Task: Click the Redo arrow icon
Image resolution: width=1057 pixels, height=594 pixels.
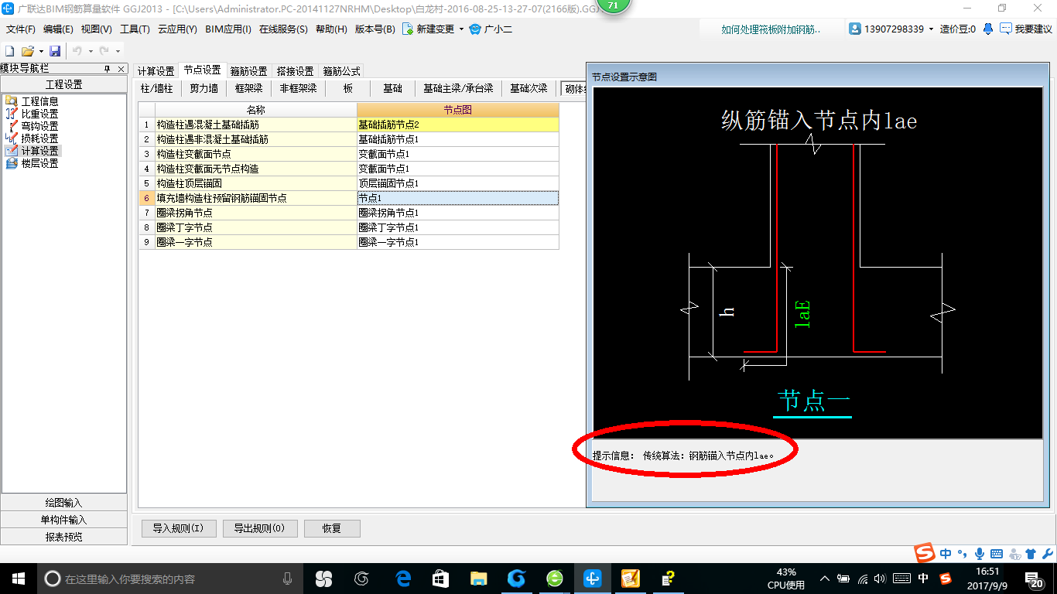Action: pos(104,51)
